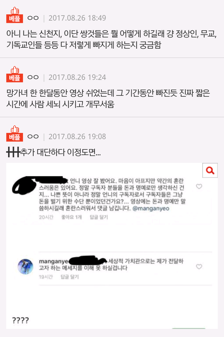Click the '좋아요 1개' likes count
This screenshot has width=224, height=337.
coord(72,217)
